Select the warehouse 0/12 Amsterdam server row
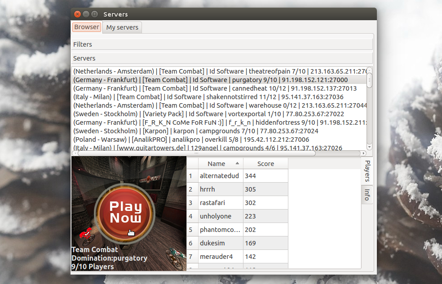Viewport: 442px width, 284px height. (220, 105)
